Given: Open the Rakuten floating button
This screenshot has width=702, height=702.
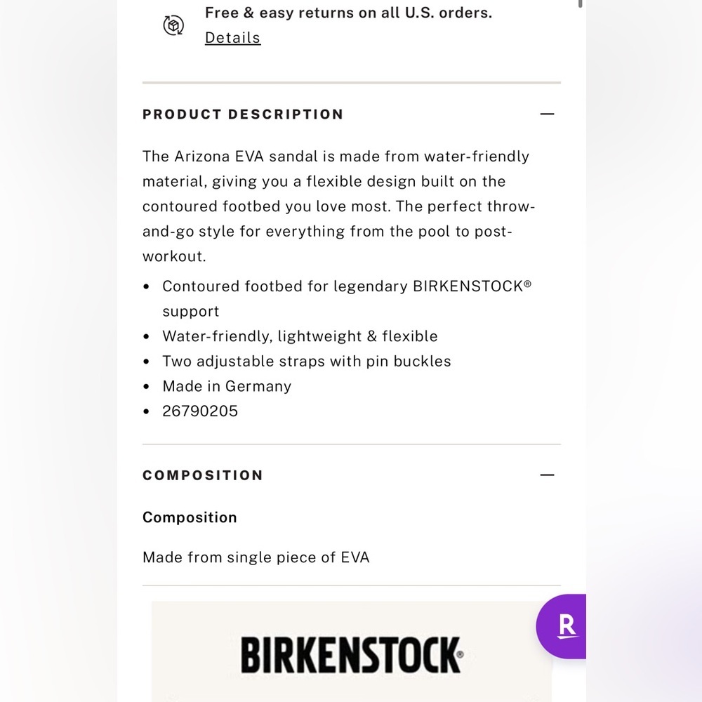Looking at the screenshot, I should [562, 626].
